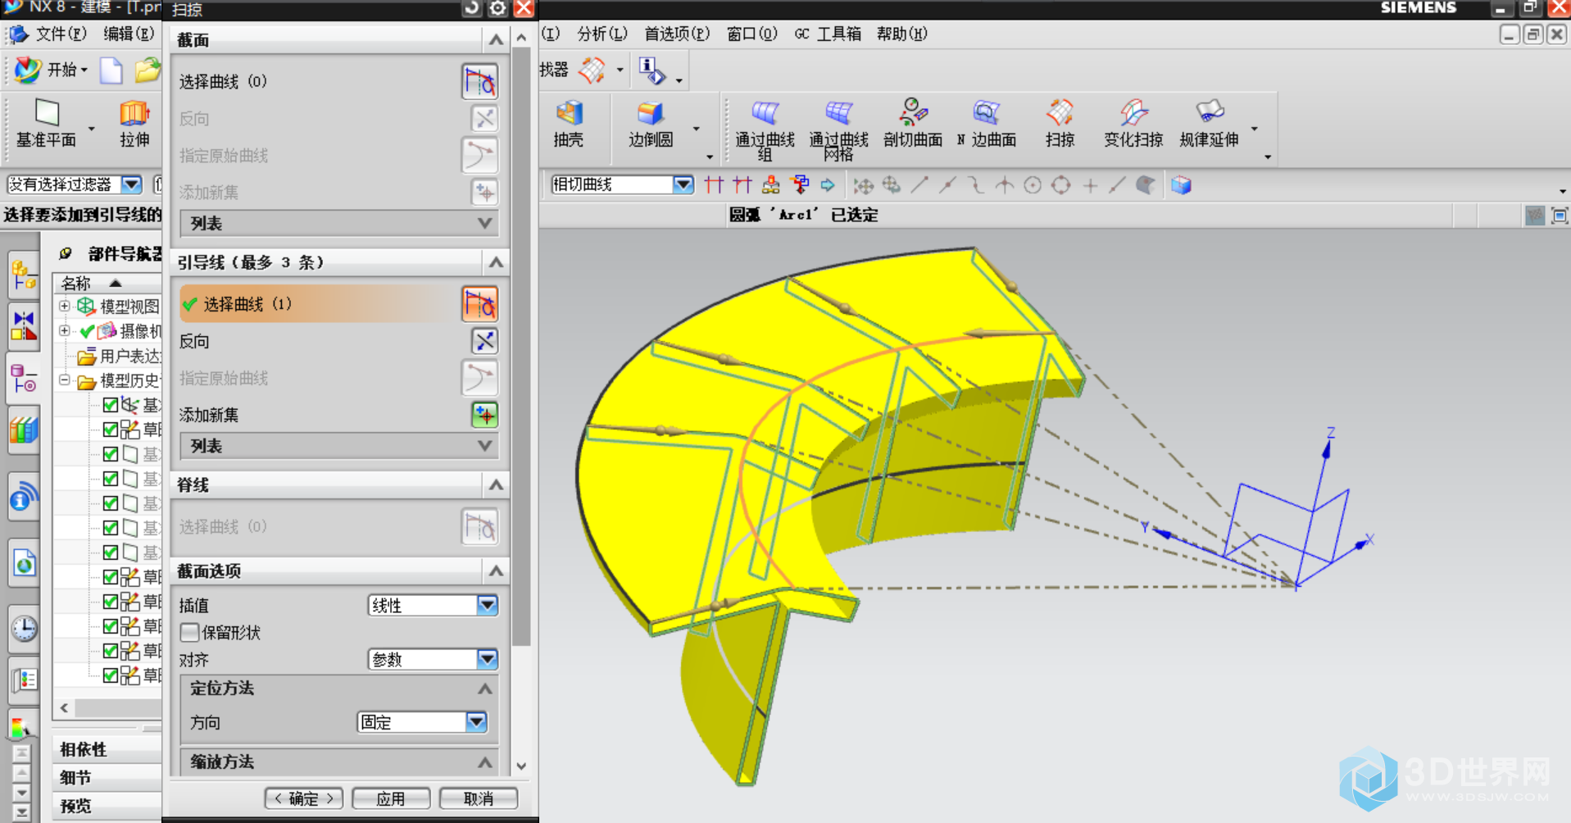Click the Variational Sweep (变化扫掠) icon
Screen dimensions: 1571x823
1133,113
